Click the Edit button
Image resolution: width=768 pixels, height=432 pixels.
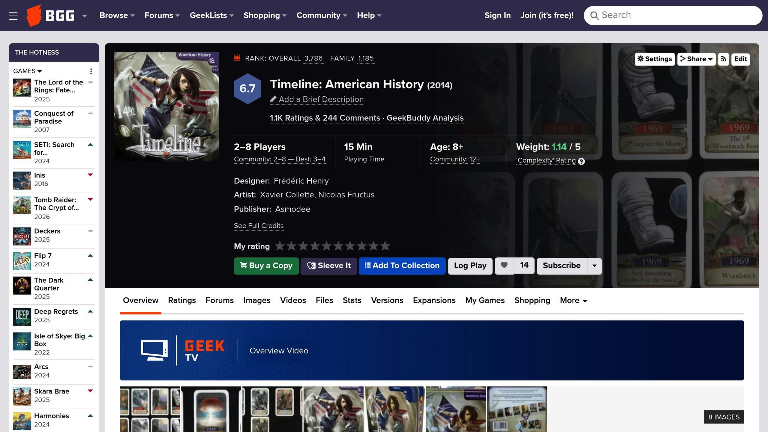point(741,59)
